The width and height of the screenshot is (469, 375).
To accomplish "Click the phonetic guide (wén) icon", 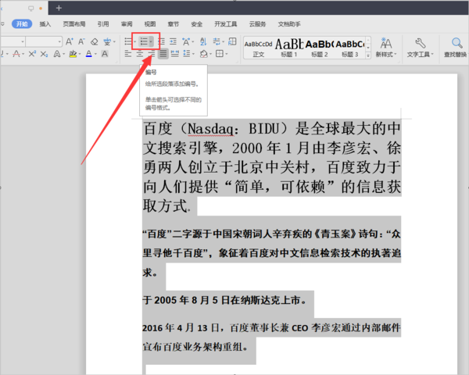I will (x=107, y=41).
